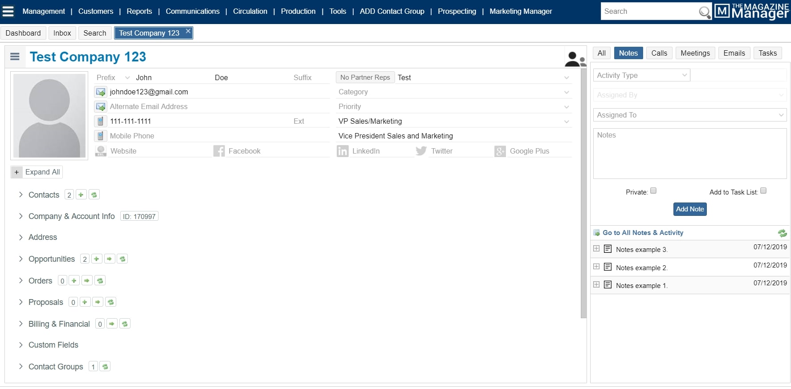Image resolution: width=791 pixels, height=389 pixels.
Task: Enable the Private checkbox
Action: point(653,191)
